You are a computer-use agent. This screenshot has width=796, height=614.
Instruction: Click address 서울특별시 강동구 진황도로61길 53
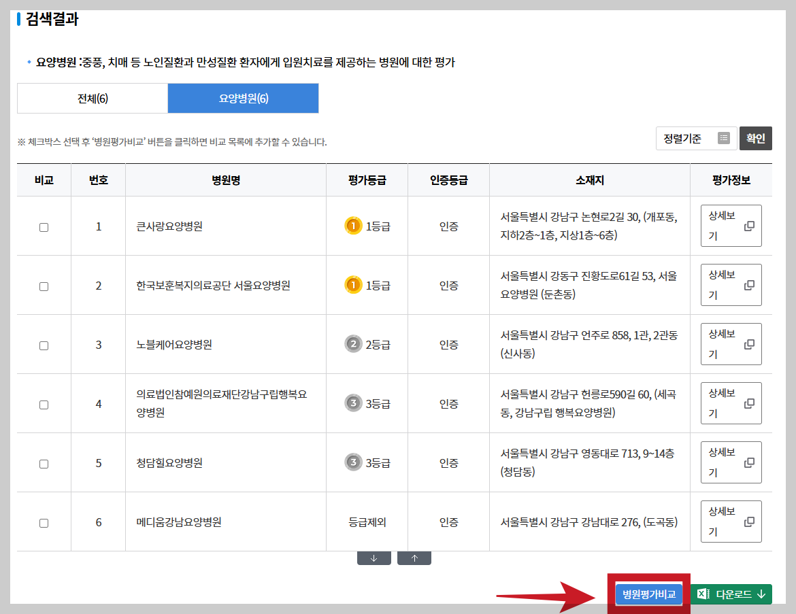pyautogui.click(x=589, y=285)
